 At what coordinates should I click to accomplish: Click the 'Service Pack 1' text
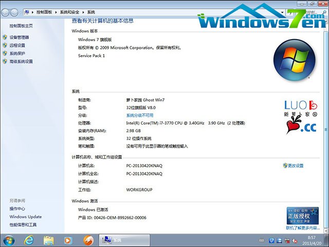tap(92, 56)
